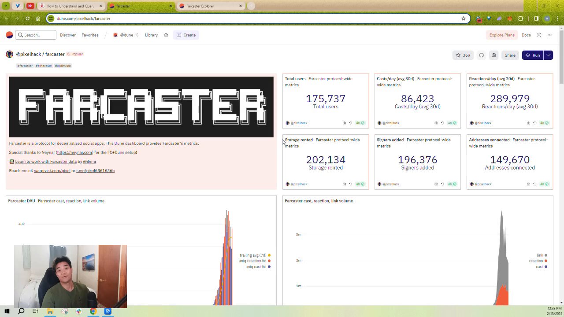The height and width of the screenshot is (317, 564).
Task: Open Learn to work with Farcaster data link
Action: (46, 162)
